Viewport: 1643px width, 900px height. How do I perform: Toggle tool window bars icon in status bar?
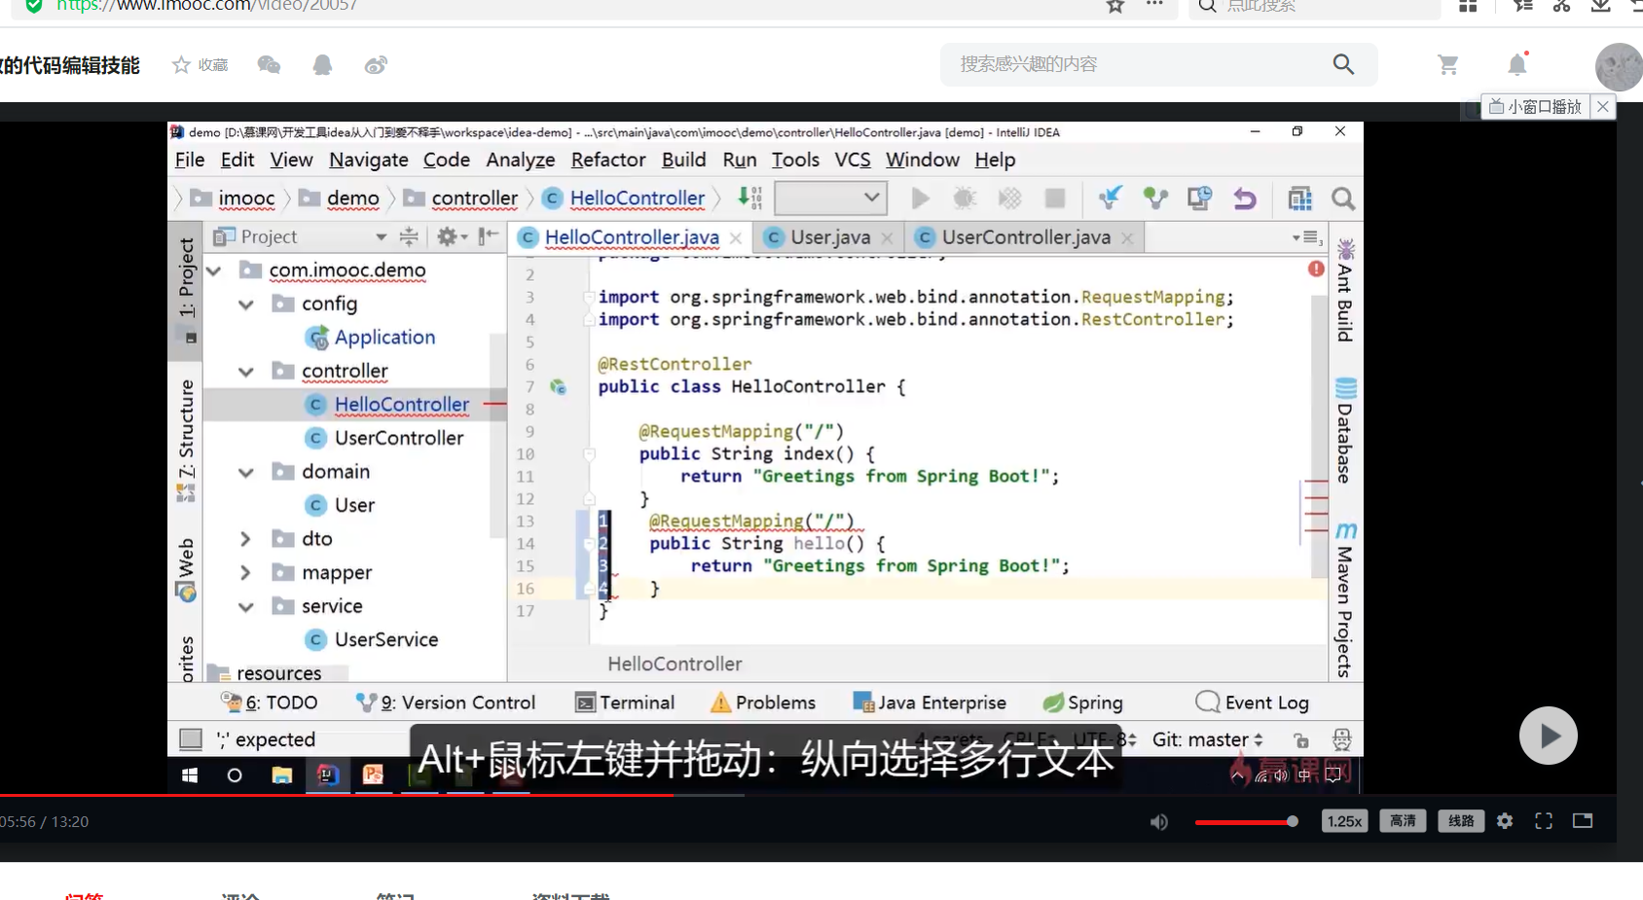pos(191,739)
